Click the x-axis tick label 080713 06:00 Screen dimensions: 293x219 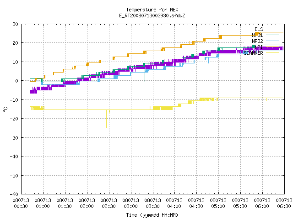point(262,203)
